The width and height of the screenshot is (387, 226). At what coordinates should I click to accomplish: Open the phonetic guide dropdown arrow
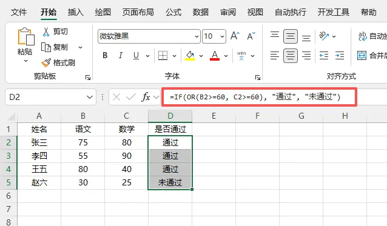pyautogui.click(x=252, y=56)
